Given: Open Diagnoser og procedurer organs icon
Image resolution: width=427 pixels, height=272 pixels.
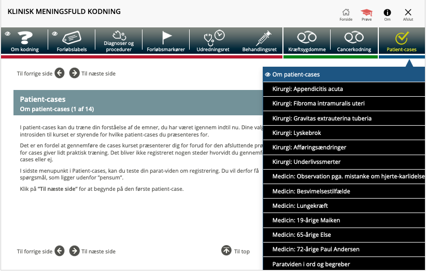Looking at the screenshot, I should (119, 35).
